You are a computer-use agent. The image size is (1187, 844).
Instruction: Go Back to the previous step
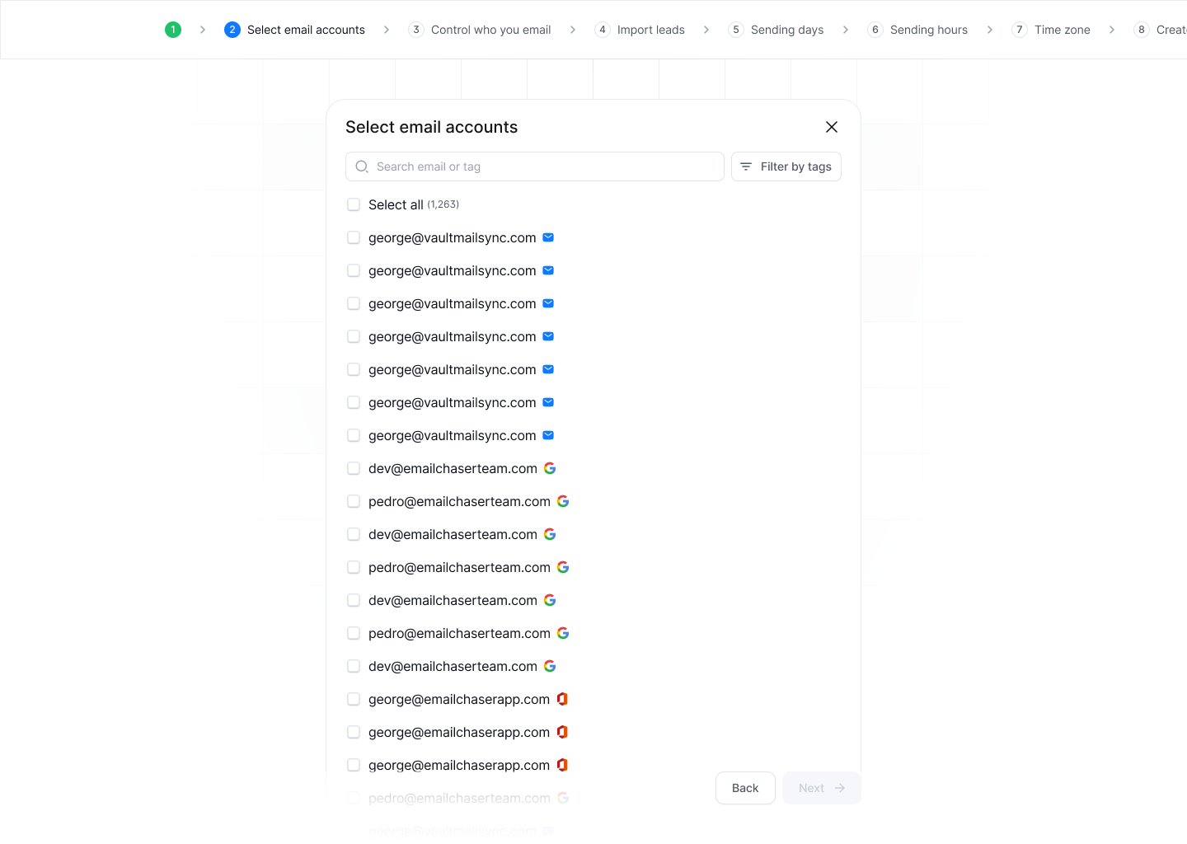click(x=745, y=788)
